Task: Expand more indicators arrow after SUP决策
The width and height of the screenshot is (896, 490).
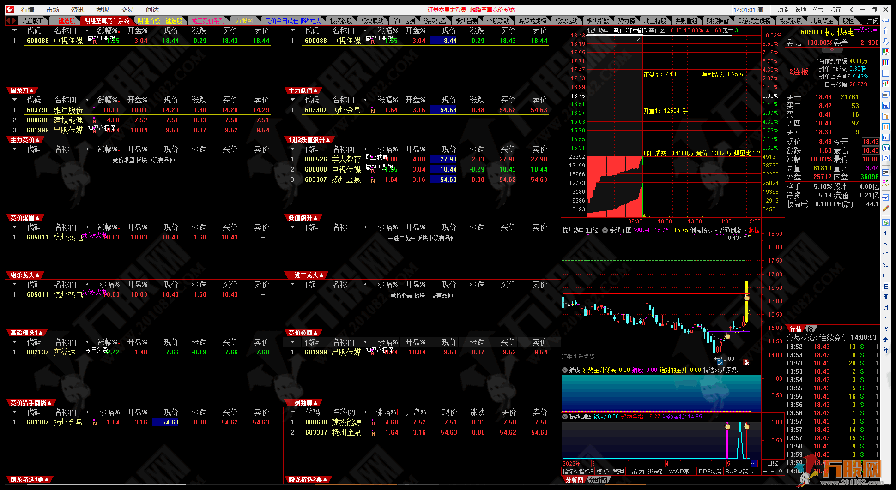Action: pos(753,472)
